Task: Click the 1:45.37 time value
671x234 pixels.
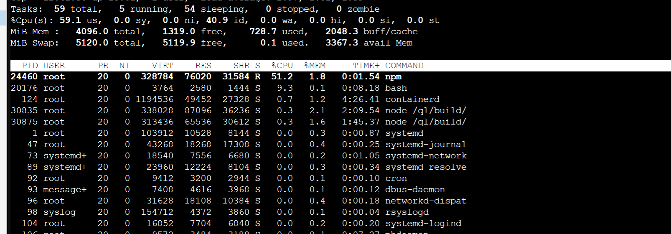Action: pyautogui.click(x=361, y=122)
